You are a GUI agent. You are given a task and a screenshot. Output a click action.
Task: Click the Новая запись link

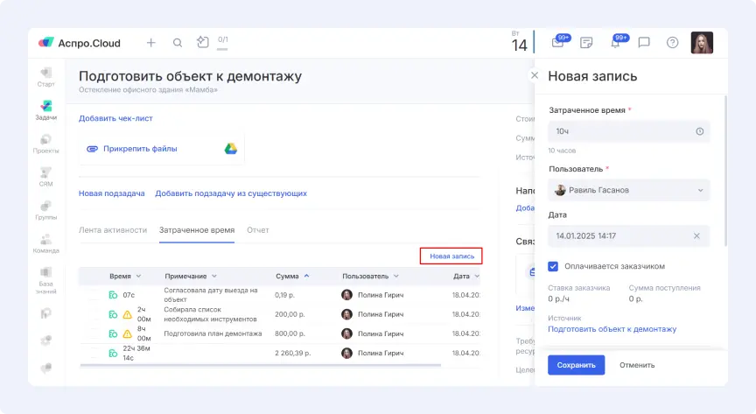click(x=451, y=256)
